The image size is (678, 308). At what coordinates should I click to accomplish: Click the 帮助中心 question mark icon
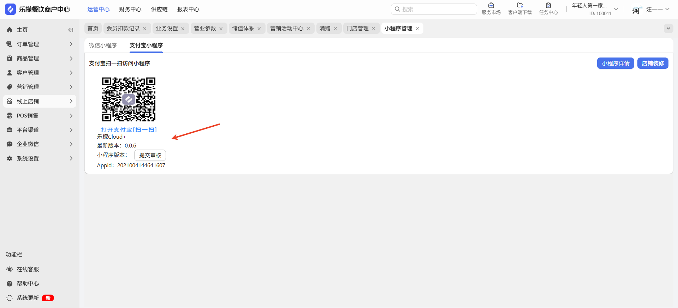pos(10,283)
